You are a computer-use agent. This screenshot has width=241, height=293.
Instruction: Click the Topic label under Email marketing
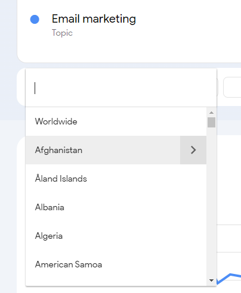click(62, 33)
